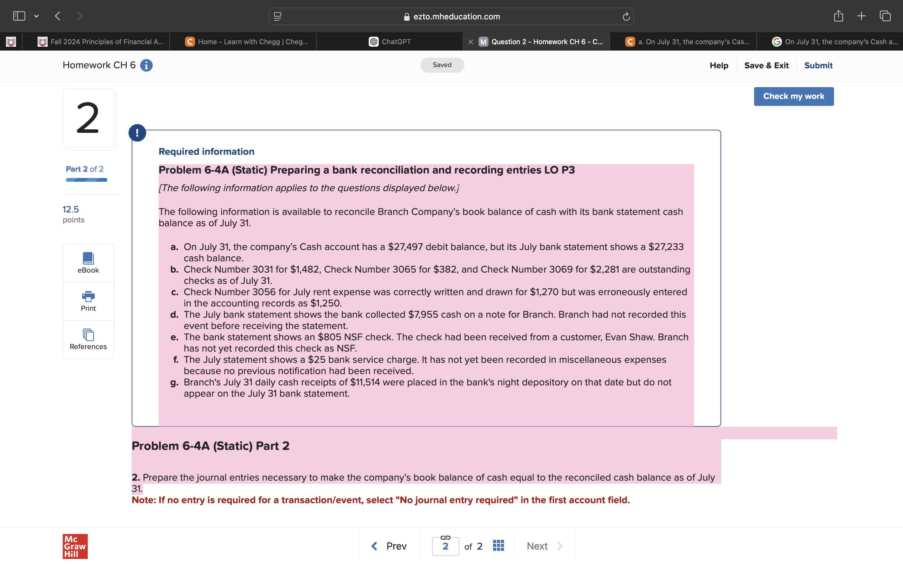Click the exclamation alert icon on the problem
The height and width of the screenshot is (564, 903).
tap(137, 133)
